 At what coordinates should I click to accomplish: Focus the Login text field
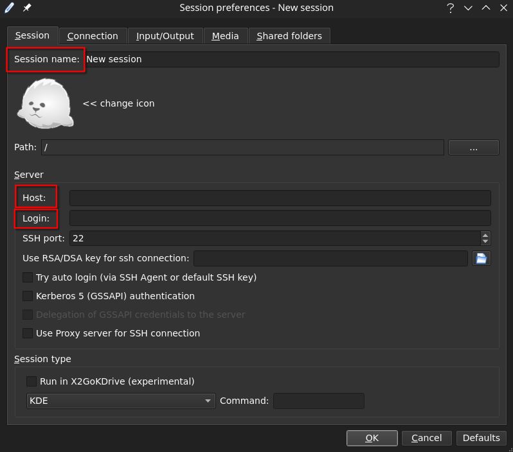pyautogui.click(x=280, y=218)
